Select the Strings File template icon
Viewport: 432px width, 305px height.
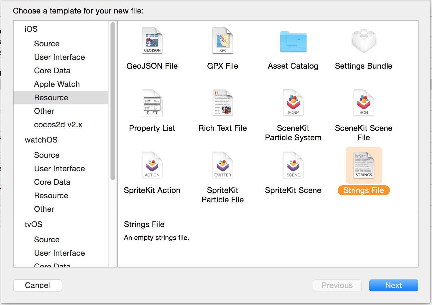(364, 165)
